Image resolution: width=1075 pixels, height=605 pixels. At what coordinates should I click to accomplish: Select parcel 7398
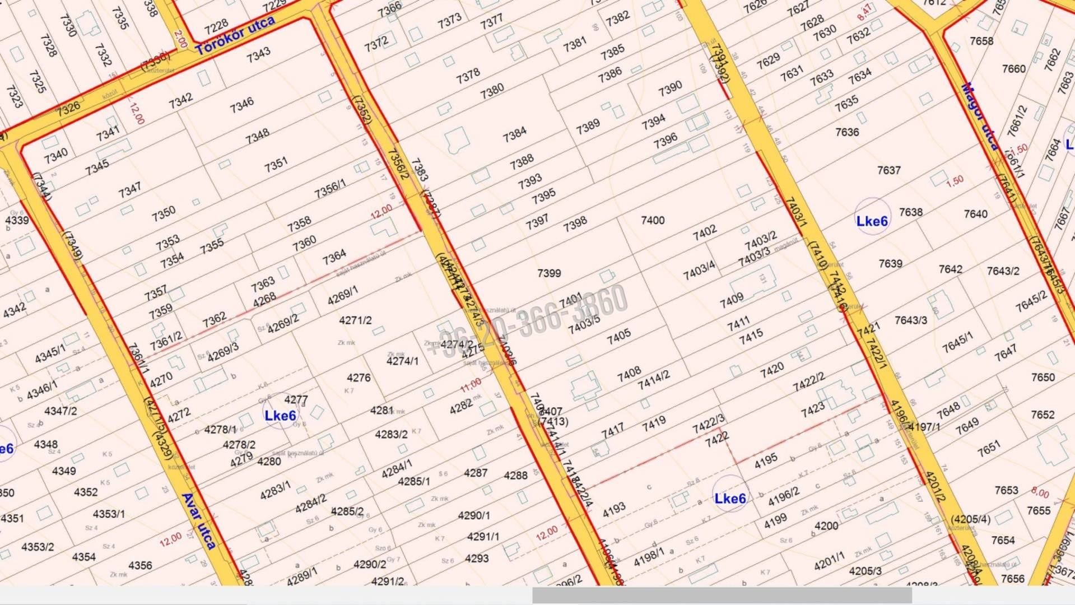(x=575, y=224)
